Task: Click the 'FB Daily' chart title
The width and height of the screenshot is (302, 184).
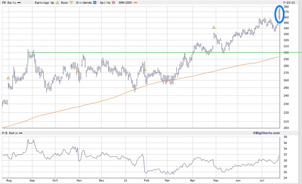Action: point(9,2)
